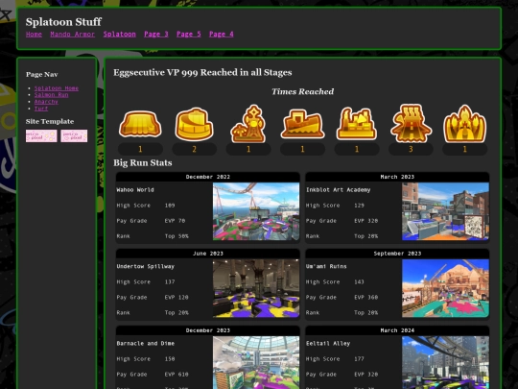Click the fourth gold ship stage badge
518x389 pixels.
(x=302, y=124)
